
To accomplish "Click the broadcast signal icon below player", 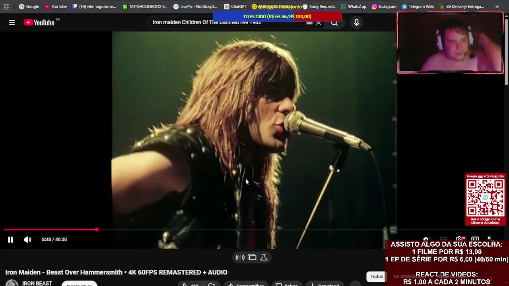I will click(x=240, y=257).
